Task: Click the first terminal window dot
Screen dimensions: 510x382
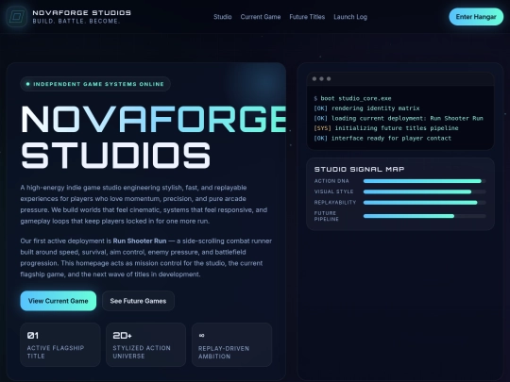Action: (x=314, y=79)
